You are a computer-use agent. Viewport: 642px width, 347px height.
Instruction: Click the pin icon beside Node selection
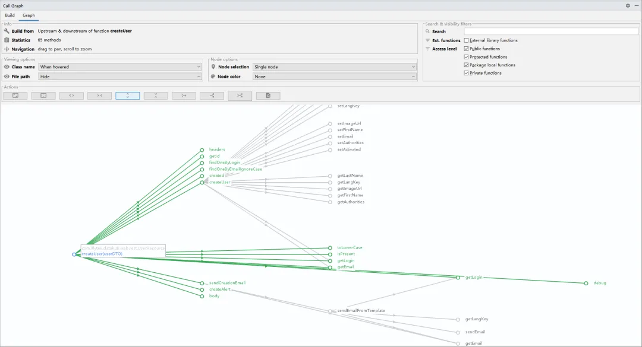pyautogui.click(x=213, y=66)
